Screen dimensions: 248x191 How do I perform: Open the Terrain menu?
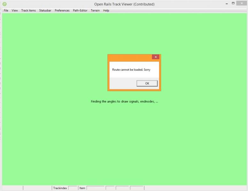click(x=95, y=11)
